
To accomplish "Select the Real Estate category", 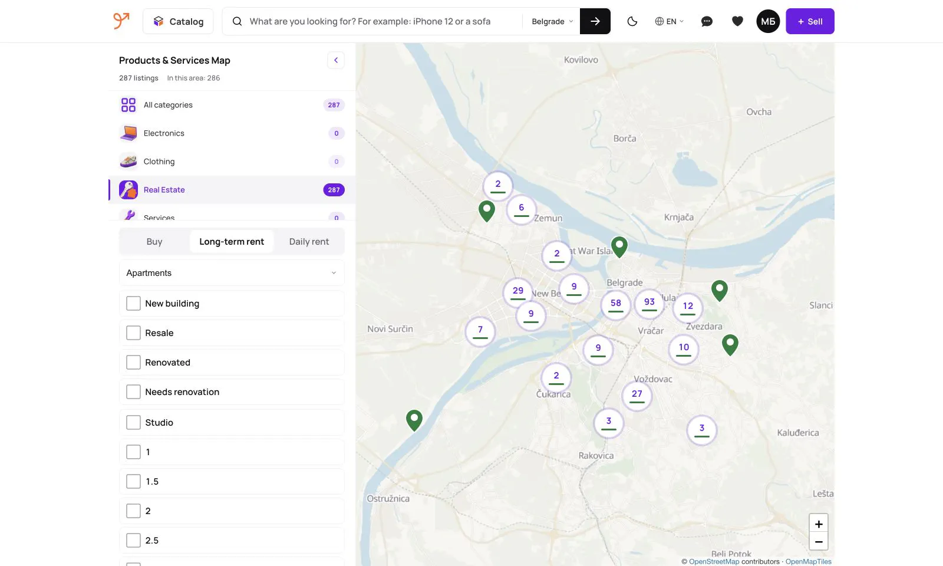I will [232, 190].
